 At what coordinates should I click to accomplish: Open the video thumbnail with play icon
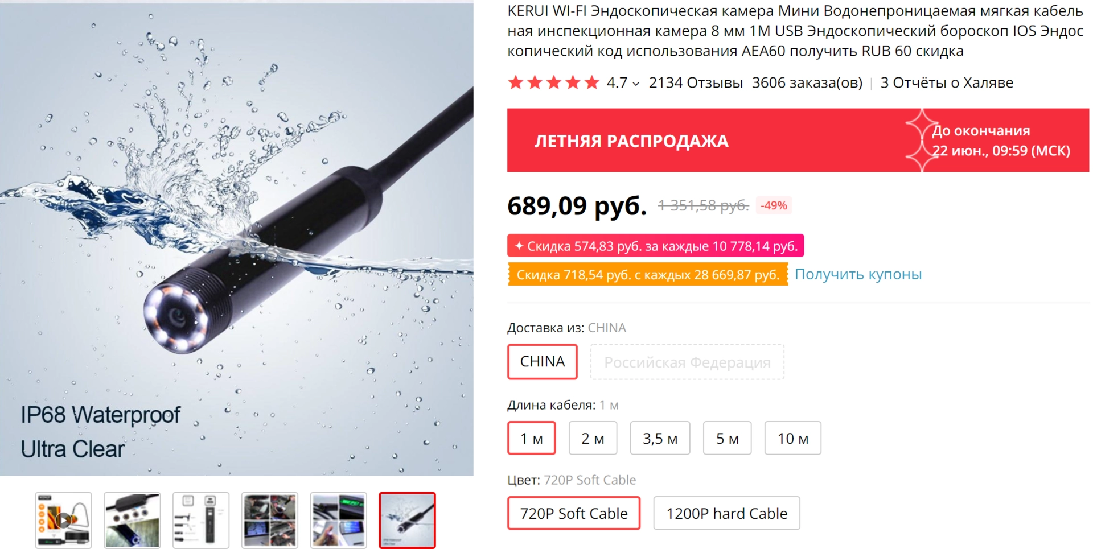(x=63, y=520)
